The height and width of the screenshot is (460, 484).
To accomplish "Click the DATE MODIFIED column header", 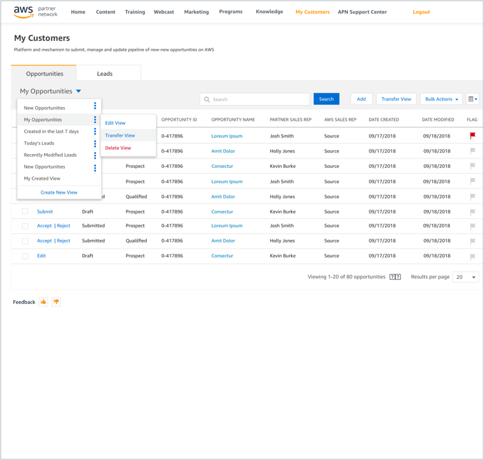I will pos(438,120).
